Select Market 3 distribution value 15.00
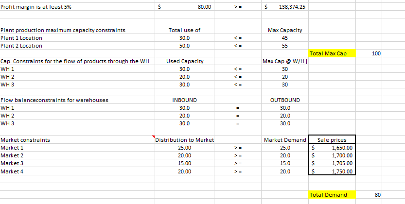405x204 pixels. [184, 163]
